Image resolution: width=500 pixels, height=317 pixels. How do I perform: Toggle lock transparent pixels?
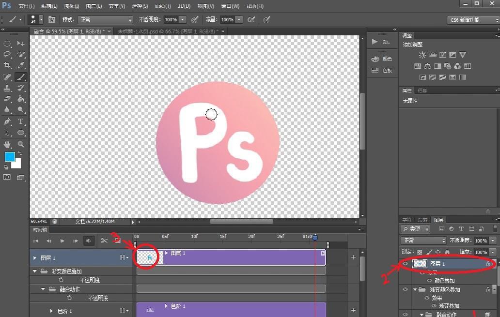click(x=420, y=252)
